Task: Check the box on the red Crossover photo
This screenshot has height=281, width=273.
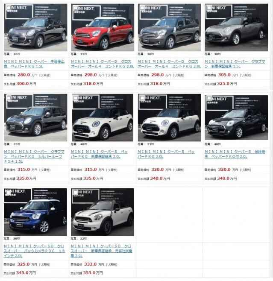Action: 76,8
